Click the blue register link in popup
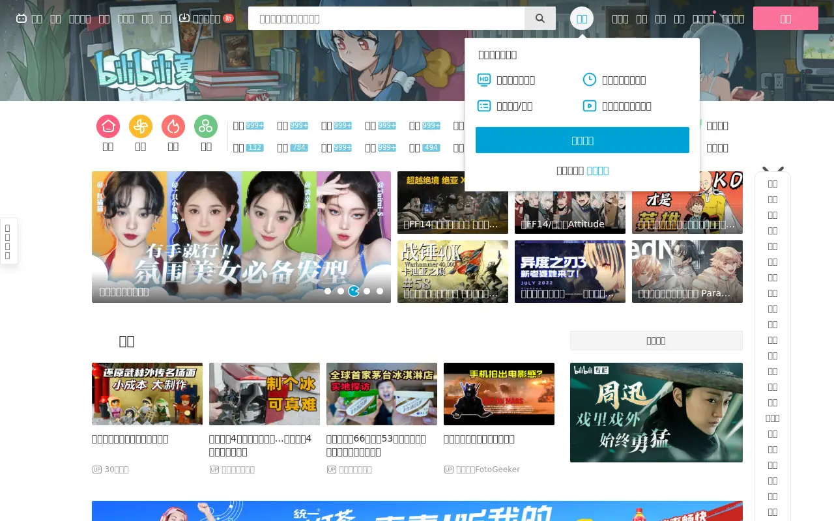834x521 pixels. 597,171
